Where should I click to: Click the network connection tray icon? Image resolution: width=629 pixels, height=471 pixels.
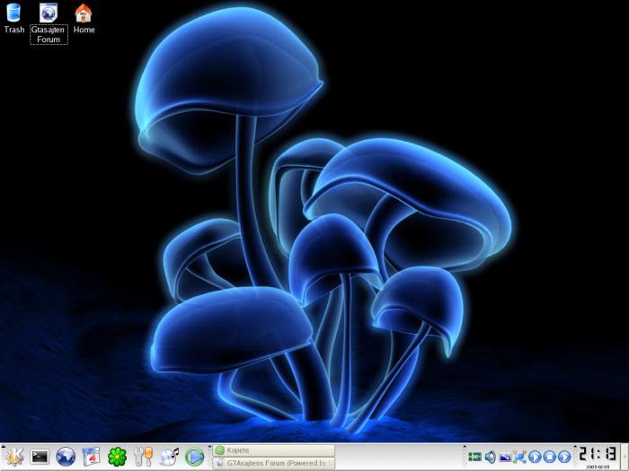[x=518, y=457]
